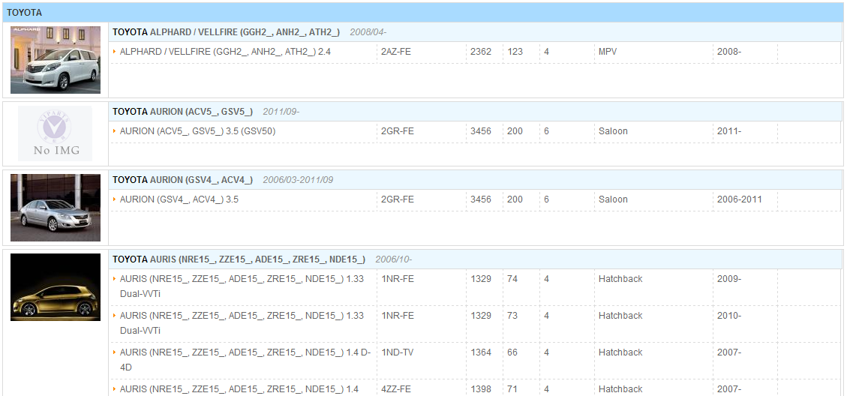847x396 pixels.
Task: Click Hatchback in the 2009- Auris row
Action: tap(620, 279)
